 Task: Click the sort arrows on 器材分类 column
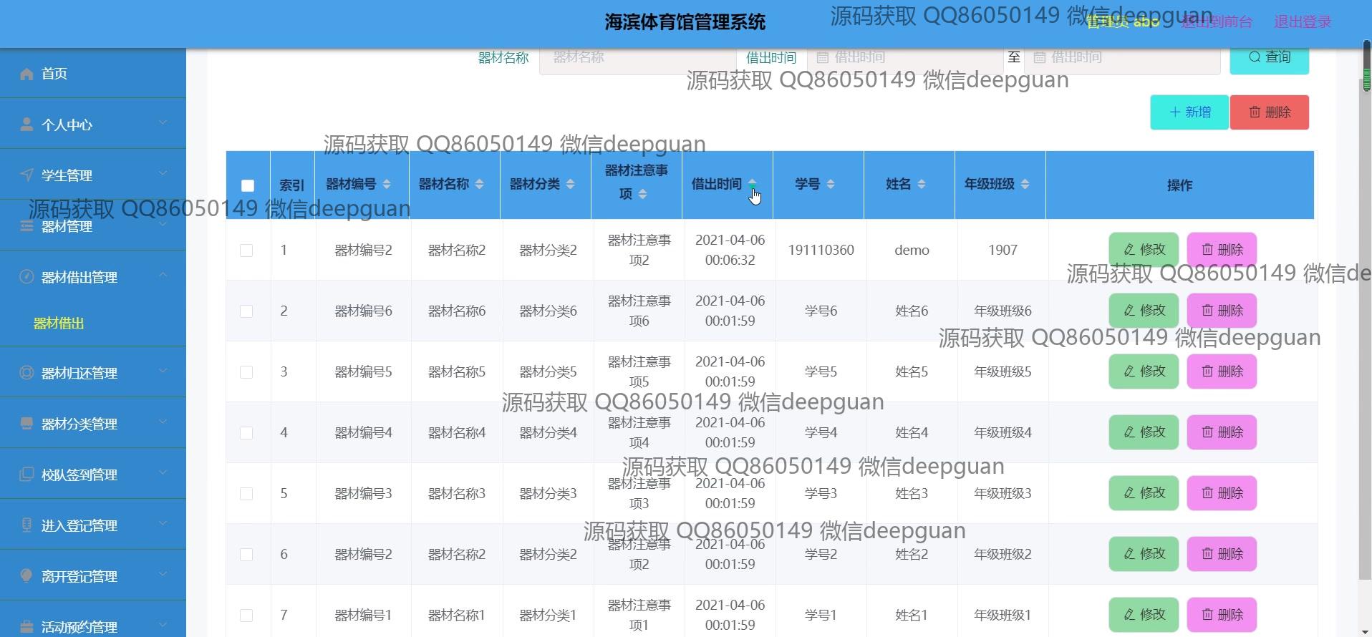click(570, 185)
